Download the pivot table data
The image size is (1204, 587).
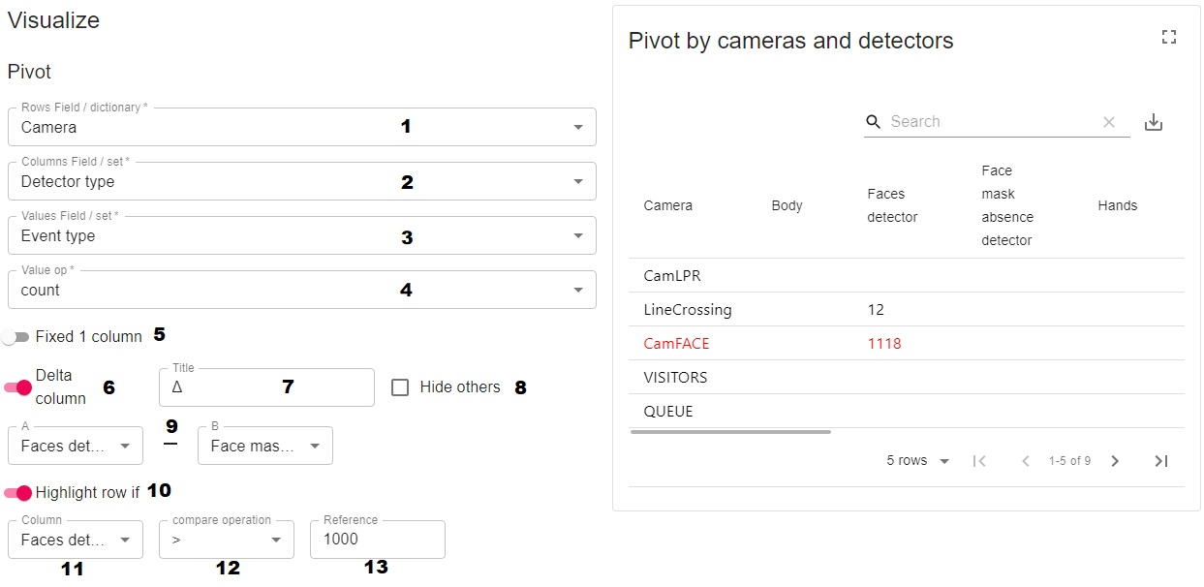(x=1153, y=122)
